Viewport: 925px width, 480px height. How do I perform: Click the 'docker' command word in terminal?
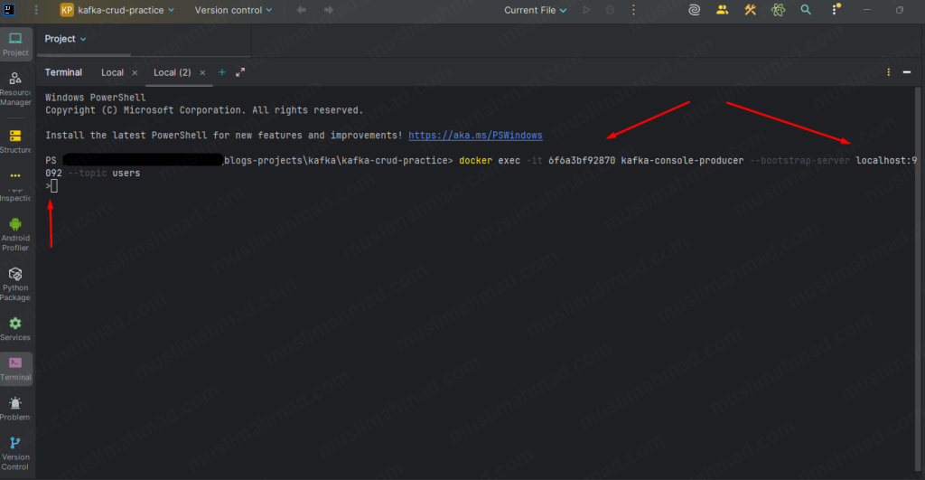(475, 161)
